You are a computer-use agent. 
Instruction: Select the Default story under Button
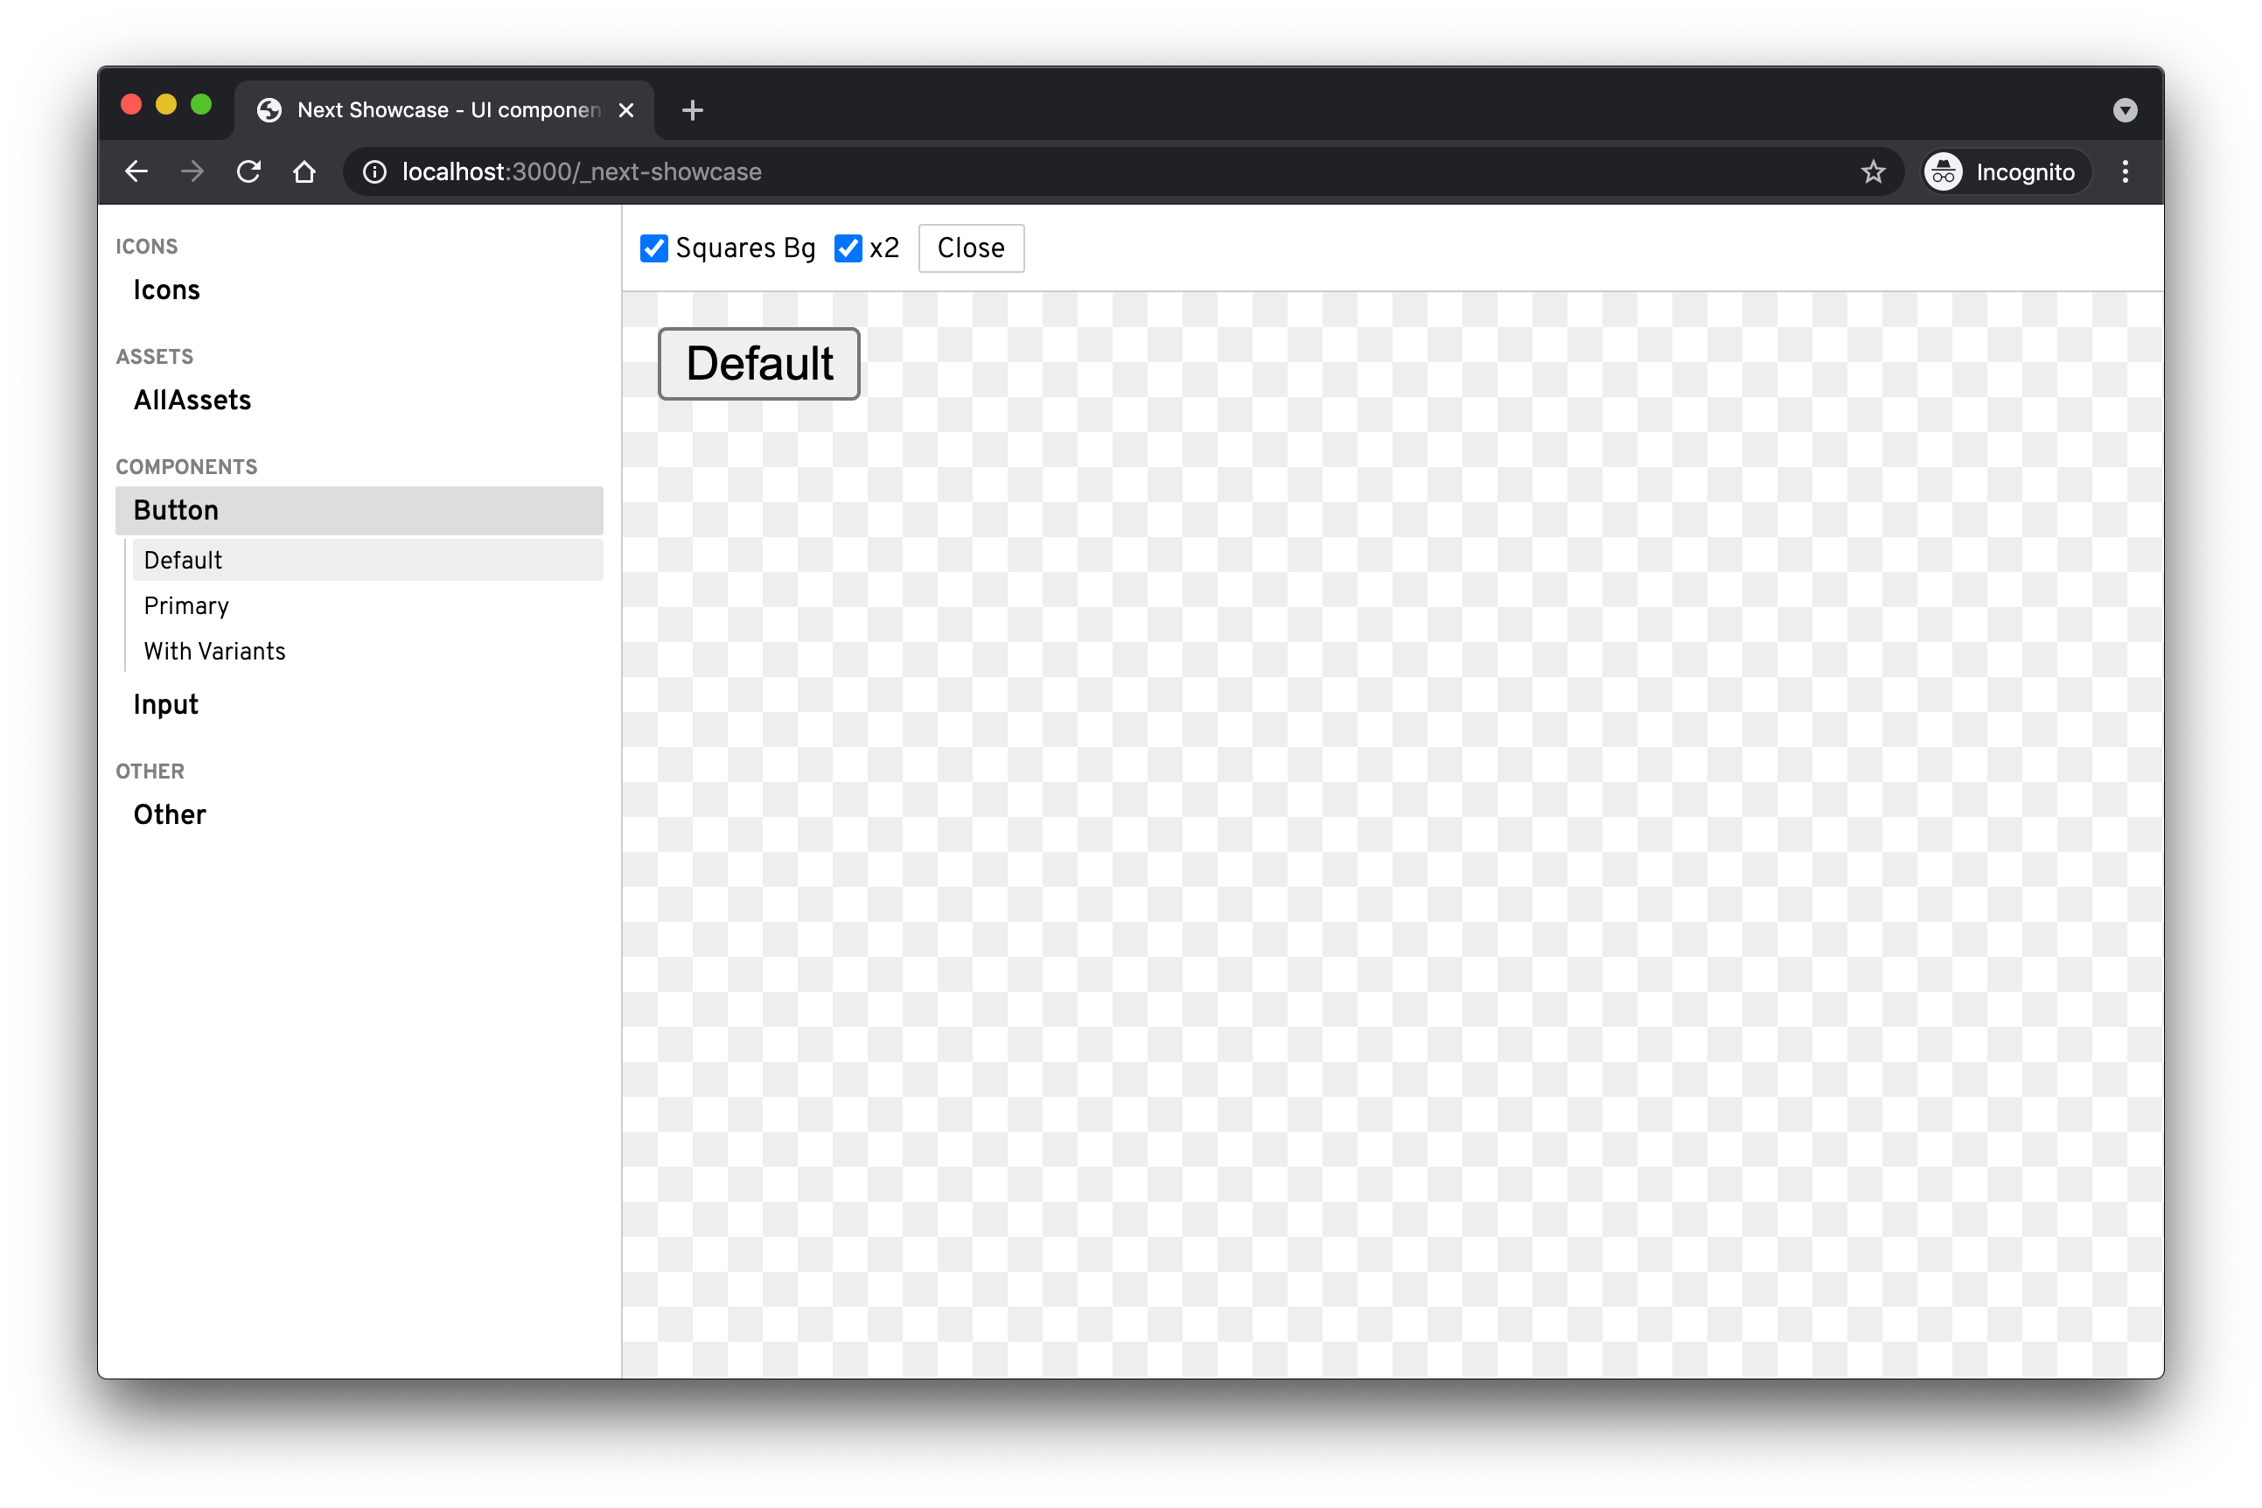pos(367,560)
